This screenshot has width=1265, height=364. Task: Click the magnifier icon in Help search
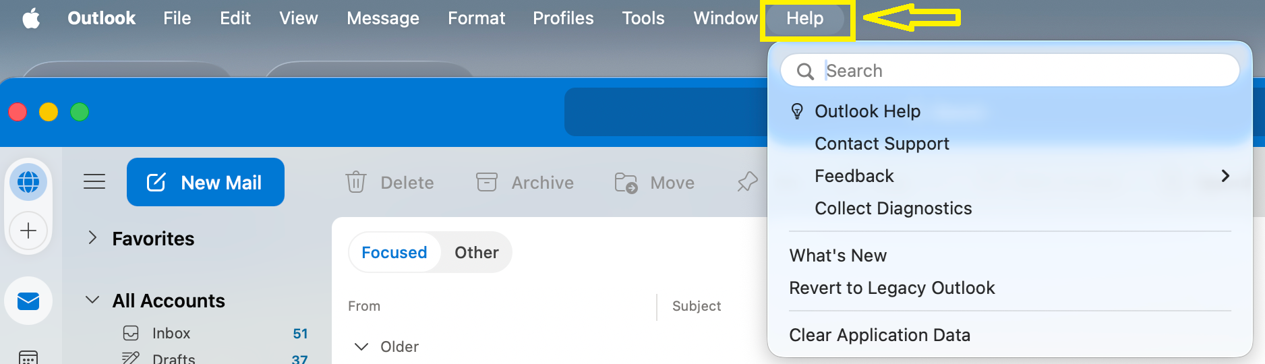click(x=805, y=71)
